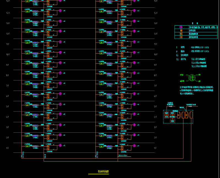Click the TG abbreviation label in the notes
This screenshot has height=178, width=220.
tap(177, 59)
